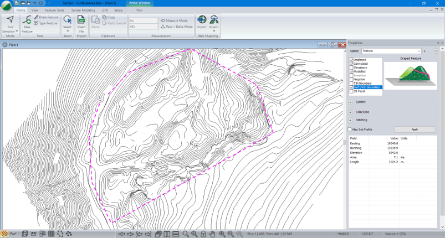The width and height of the screenshot is (445, 238).
Task: Open the feature Name dropdown
Action: pos(419,51)
